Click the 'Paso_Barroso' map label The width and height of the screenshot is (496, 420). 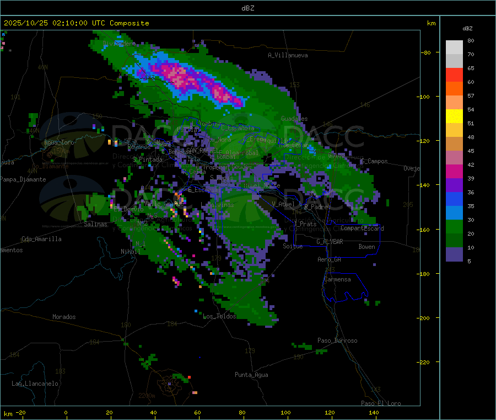(x=337, y=341)
